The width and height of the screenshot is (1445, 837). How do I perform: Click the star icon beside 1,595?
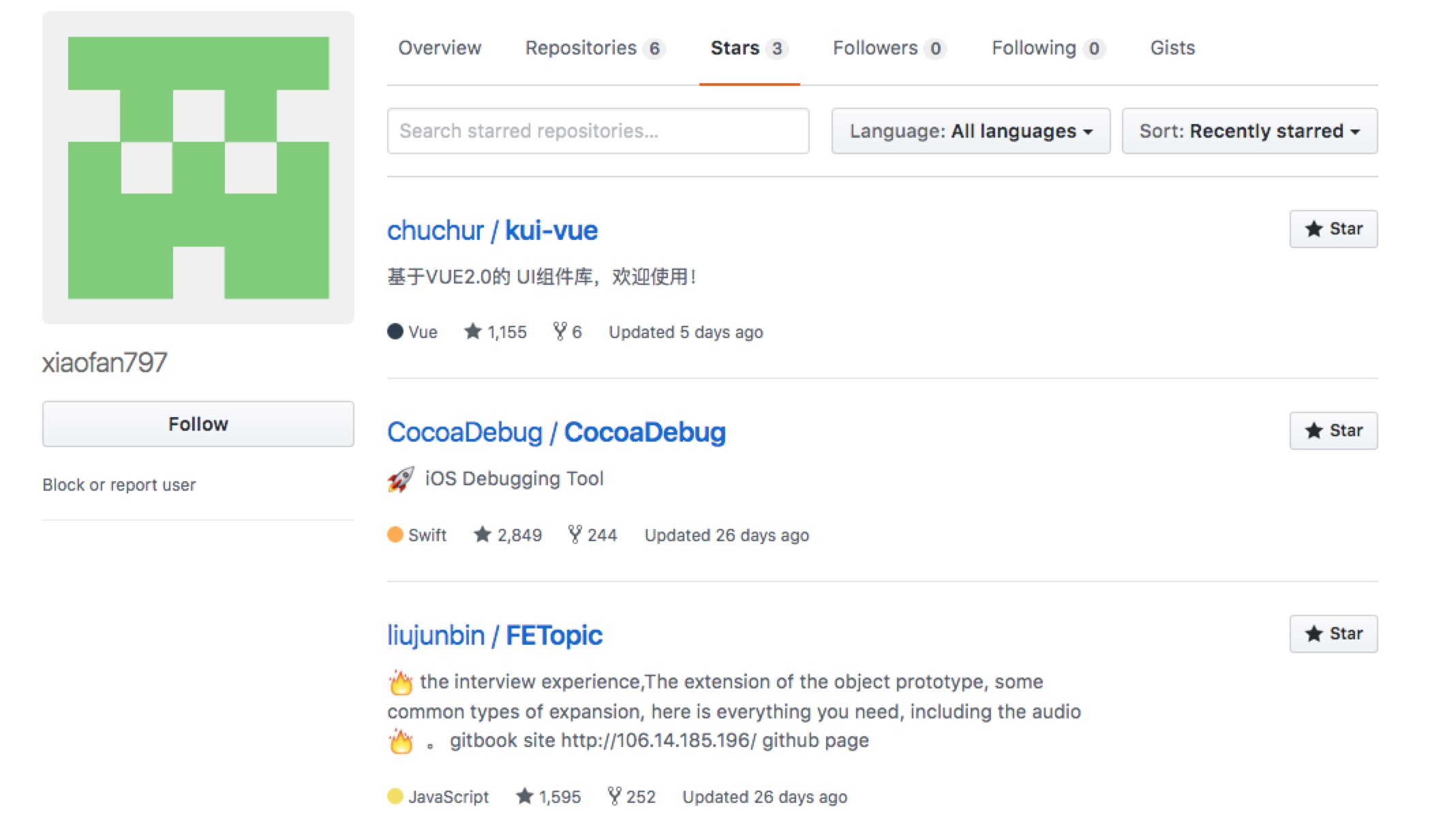click(524, 795)
